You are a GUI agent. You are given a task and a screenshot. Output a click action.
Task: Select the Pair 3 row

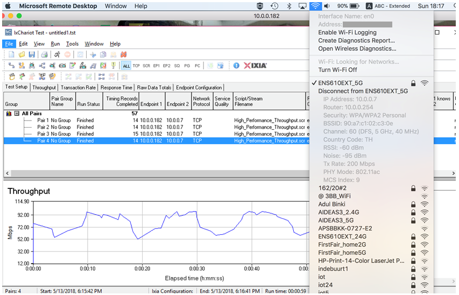click(x=156, y=134)
